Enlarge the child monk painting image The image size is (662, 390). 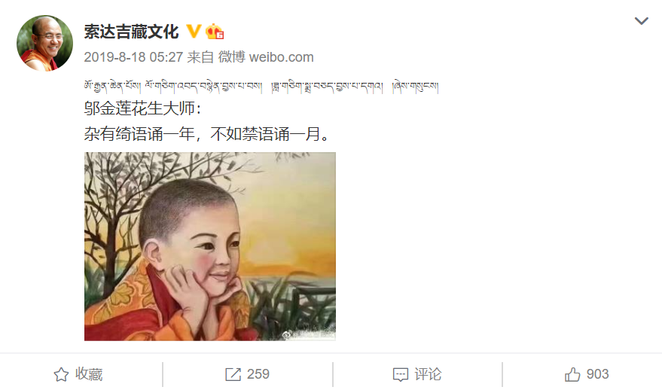[x=210, y=246]
